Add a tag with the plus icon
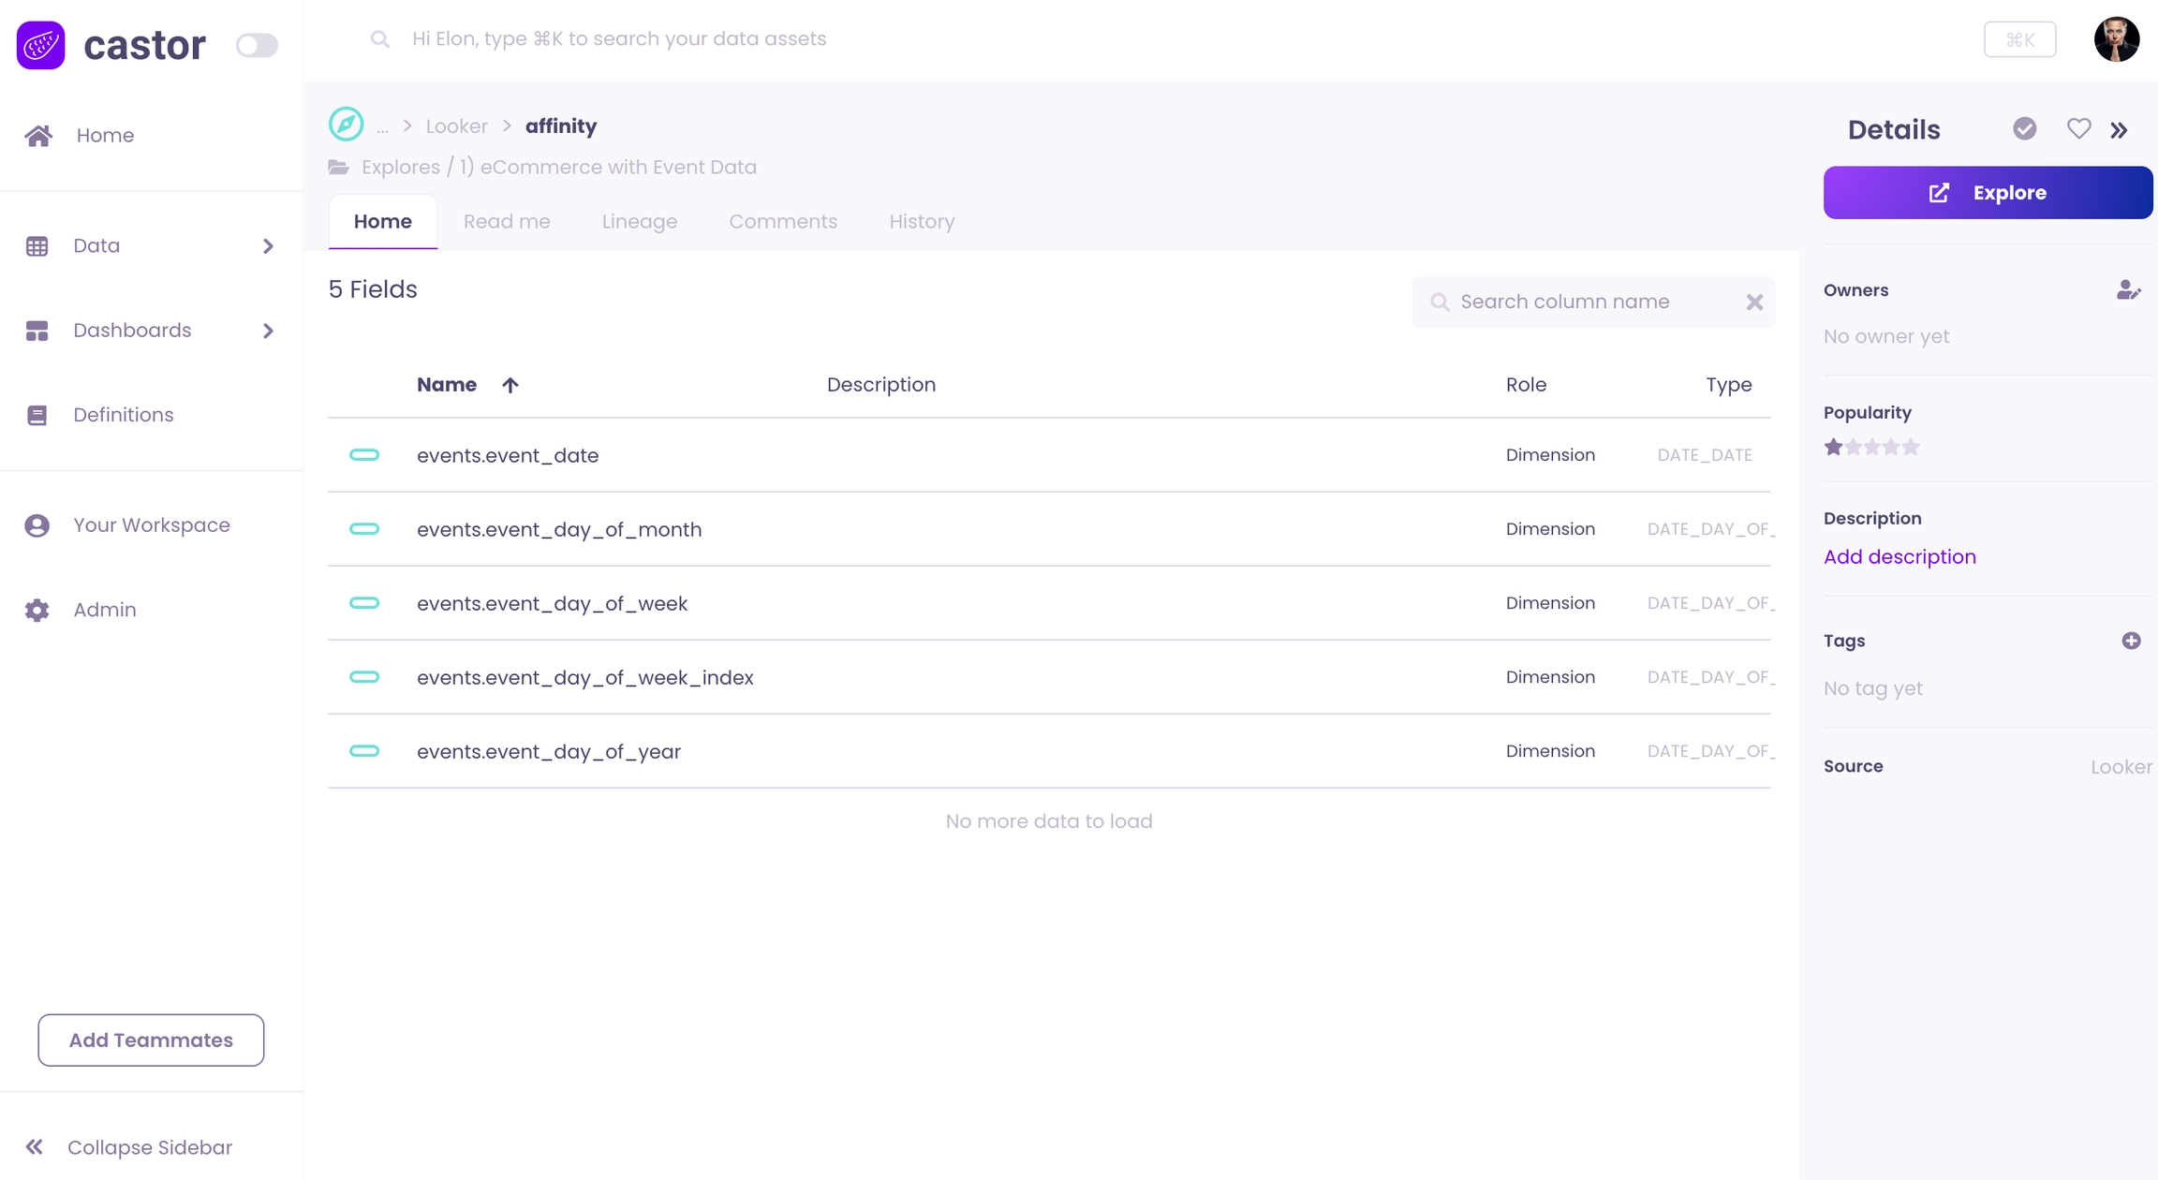This screenshot has height=1180, width=2158. [2131, 641]
